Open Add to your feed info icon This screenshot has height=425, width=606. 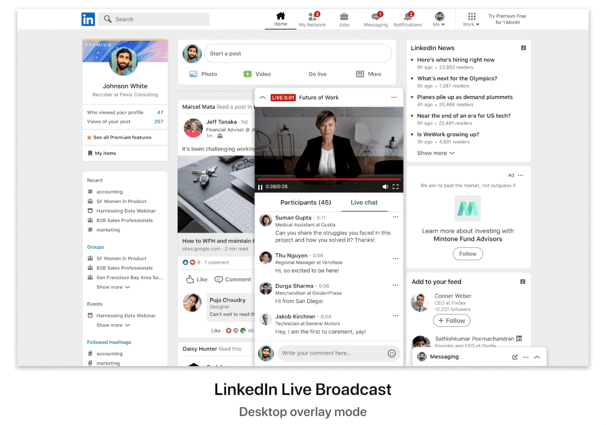[x=523, y=282]
